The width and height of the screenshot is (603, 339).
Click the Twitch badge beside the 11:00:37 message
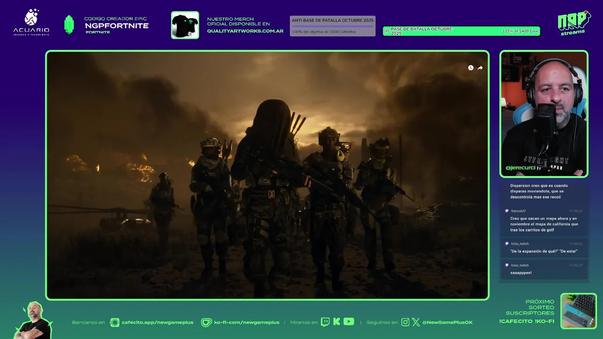coord(507,265)
